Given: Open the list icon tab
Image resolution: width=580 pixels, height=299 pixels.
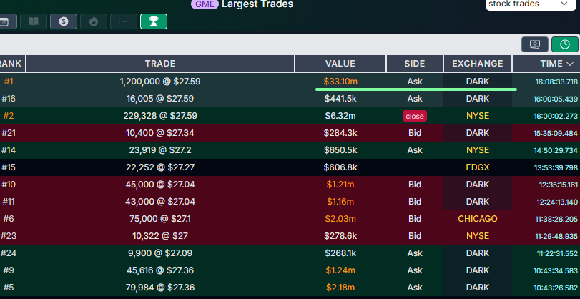Looking at the screenshot, I should point(124,21).
